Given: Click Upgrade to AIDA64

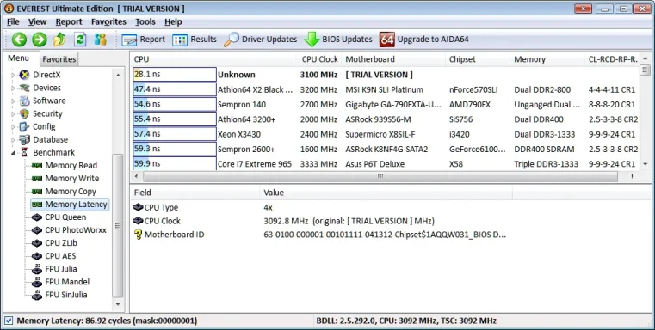Looking at the screenshot, I should coord(424,40).
